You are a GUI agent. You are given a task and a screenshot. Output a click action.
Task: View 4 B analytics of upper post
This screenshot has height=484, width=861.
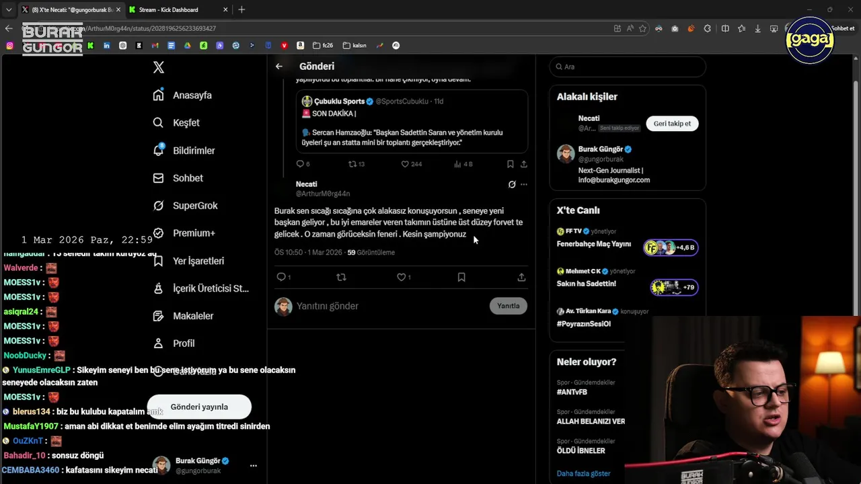click(463, 164)
